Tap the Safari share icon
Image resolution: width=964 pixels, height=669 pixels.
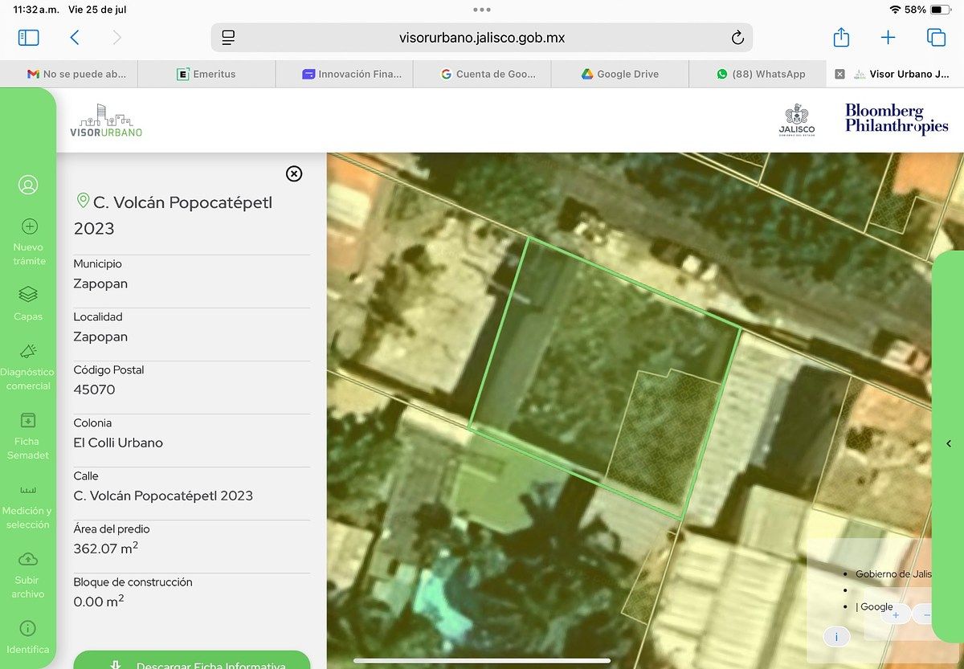click(840, 38)
